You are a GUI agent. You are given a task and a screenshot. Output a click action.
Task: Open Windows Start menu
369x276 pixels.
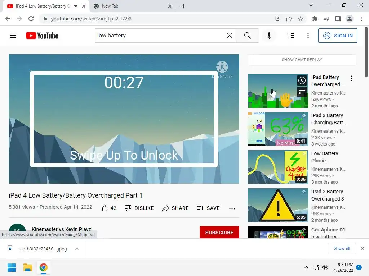click(12, 267)
